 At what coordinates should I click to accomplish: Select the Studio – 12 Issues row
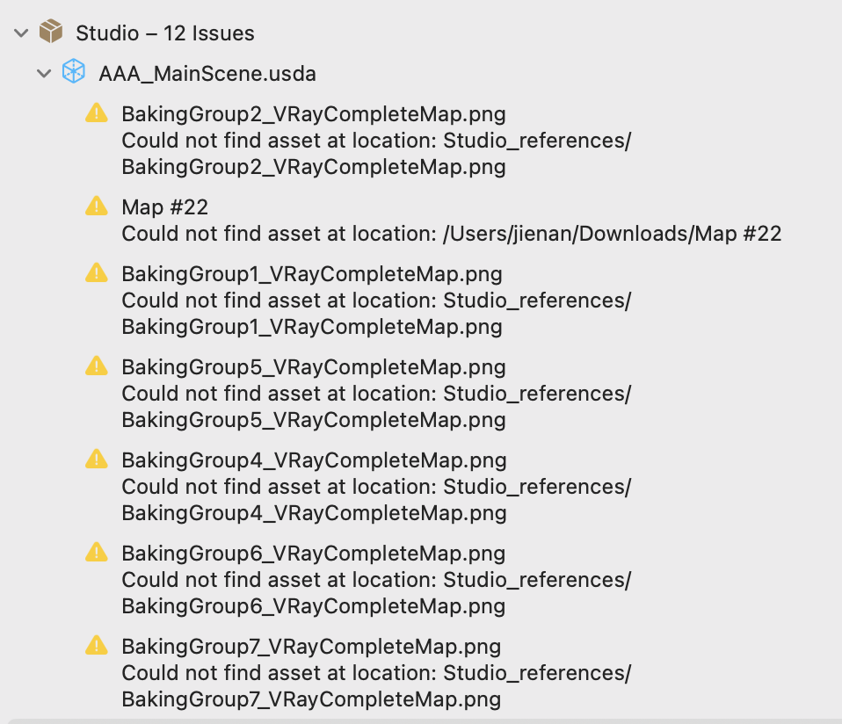(421, 33)
